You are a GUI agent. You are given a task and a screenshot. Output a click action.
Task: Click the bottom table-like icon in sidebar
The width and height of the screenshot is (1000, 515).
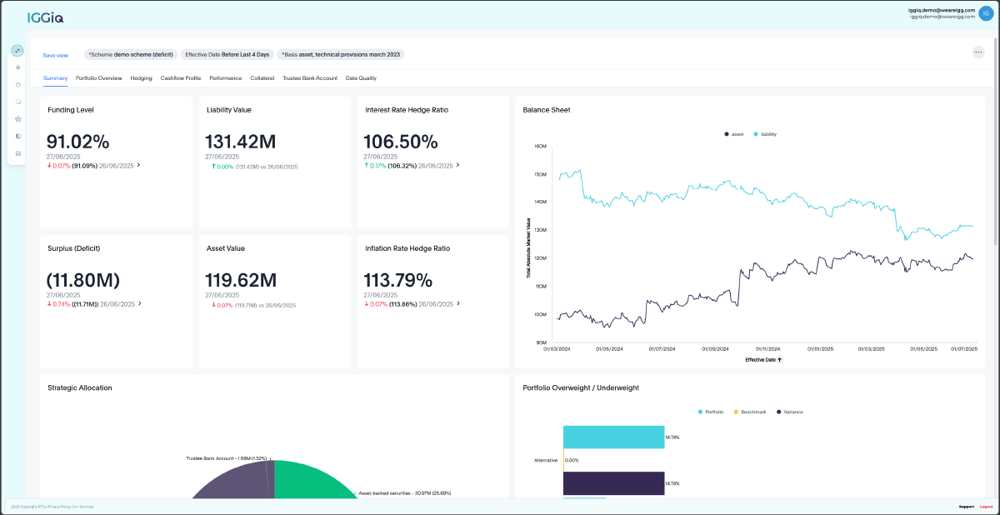click(x=18, y=153)
